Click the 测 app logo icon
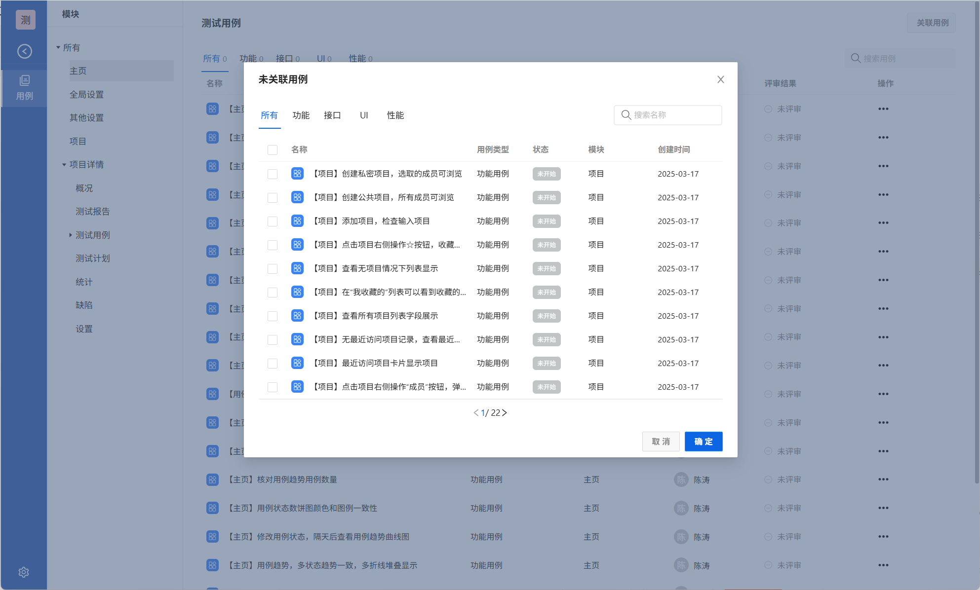Image resolution: width=980 pixels, height=590 pixels. click(x=26, y=20)
